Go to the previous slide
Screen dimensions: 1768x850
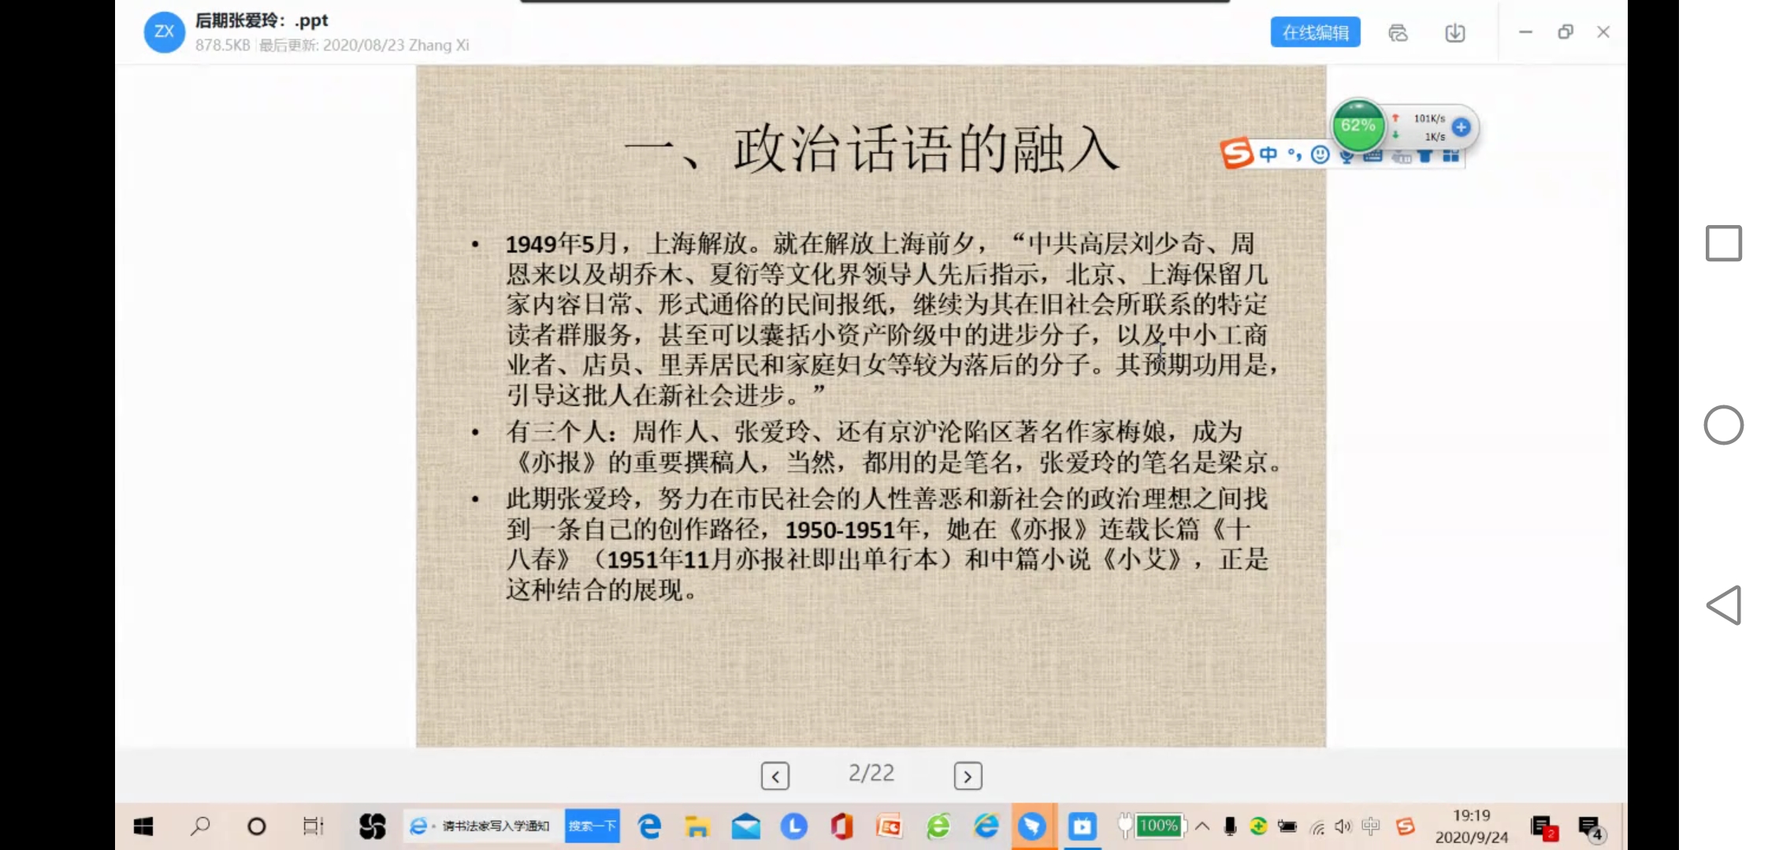point(775,776)
